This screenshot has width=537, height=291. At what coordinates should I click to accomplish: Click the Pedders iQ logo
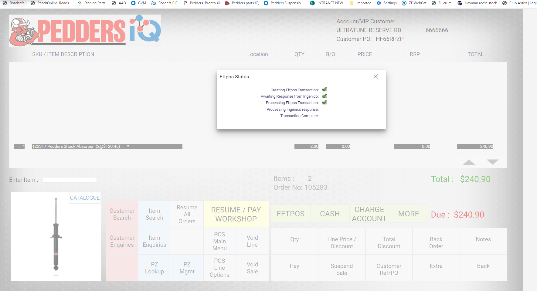tap(85, 31)
